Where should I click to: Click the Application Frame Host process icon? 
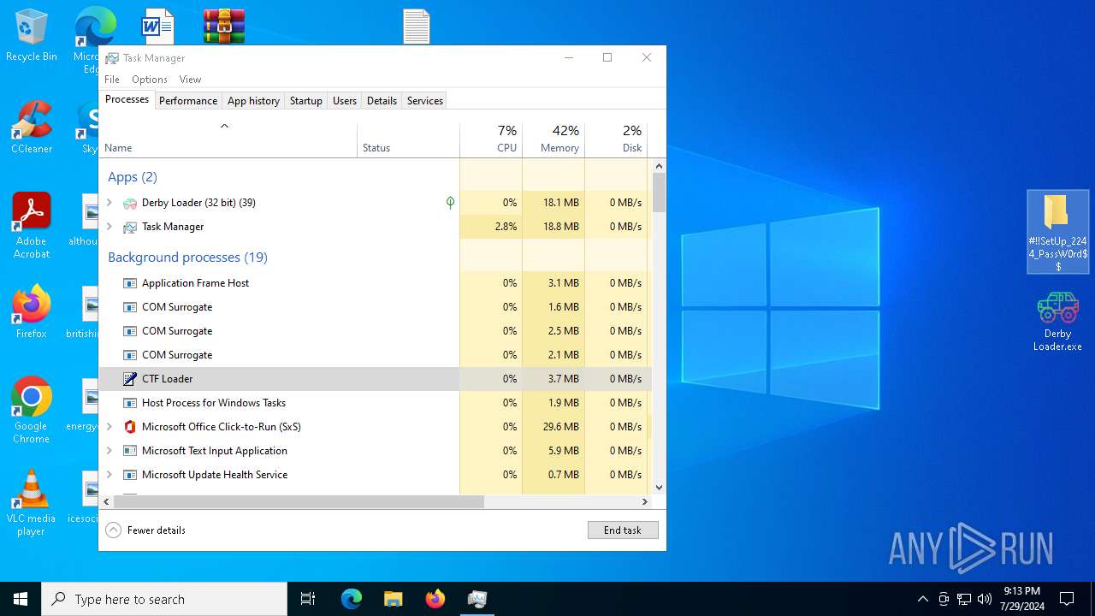click(x=130, y=283)
